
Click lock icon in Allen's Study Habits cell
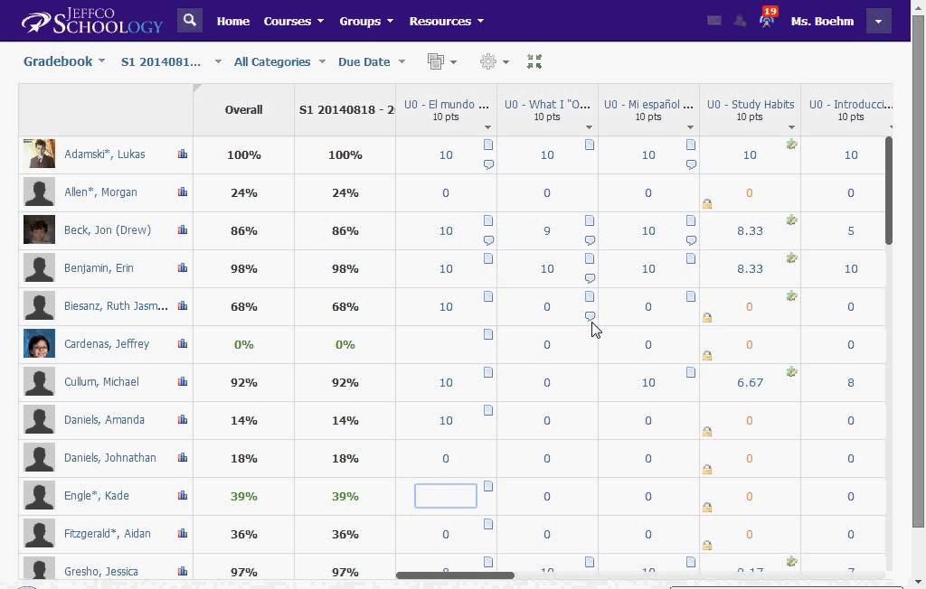(x=707, y=203)
